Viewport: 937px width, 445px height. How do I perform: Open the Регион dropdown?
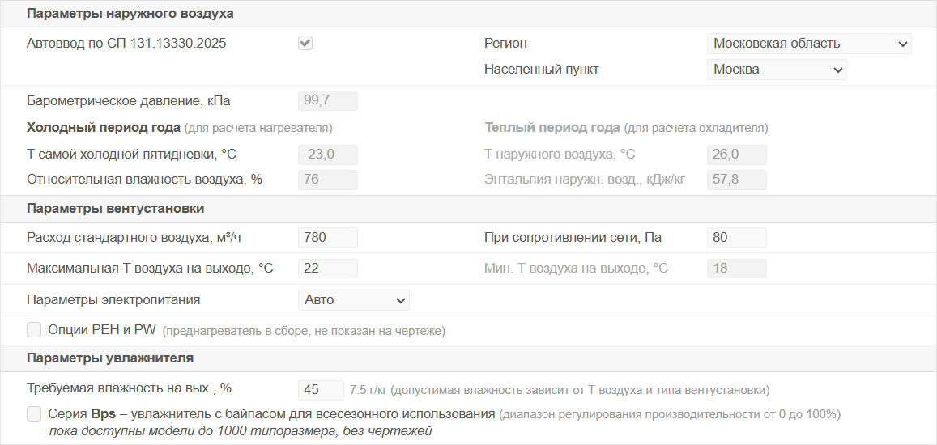click(x=809, y=44)
